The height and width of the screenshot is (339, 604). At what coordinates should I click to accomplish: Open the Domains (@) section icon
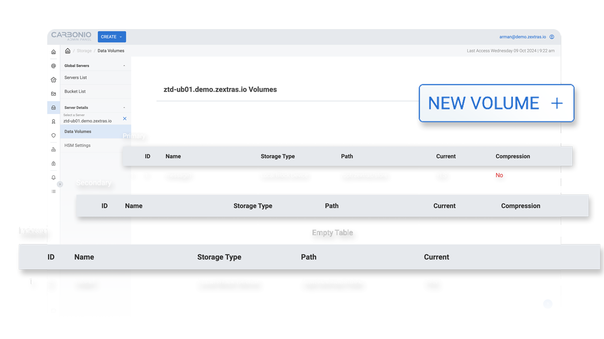(54, 66)
